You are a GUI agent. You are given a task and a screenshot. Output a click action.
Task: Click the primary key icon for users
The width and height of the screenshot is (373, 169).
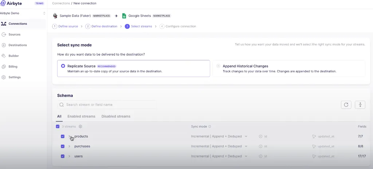[x=260, y=156]
